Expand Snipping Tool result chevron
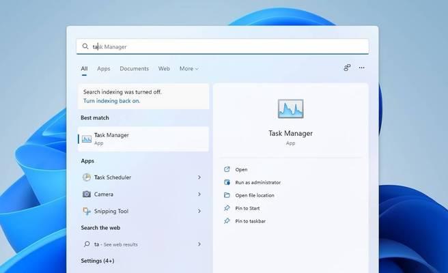This screenshot has width=448, height=273. (199, 211)
